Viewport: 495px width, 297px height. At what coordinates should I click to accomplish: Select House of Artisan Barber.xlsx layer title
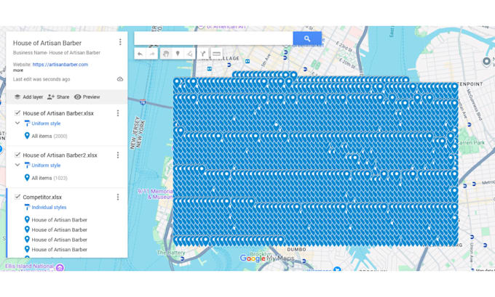[x=58, y=113]
